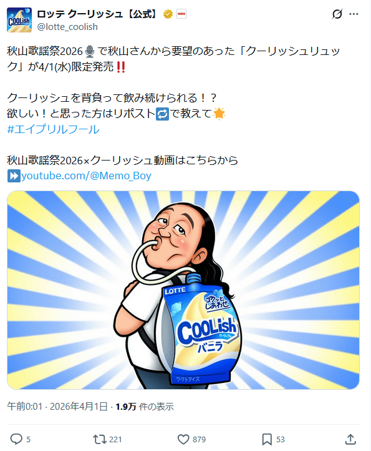Bookmark the post via bookmark icon

pyautogui.click(x=267, y=439)
